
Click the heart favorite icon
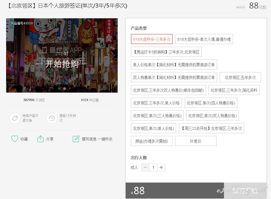pos(15,139)
